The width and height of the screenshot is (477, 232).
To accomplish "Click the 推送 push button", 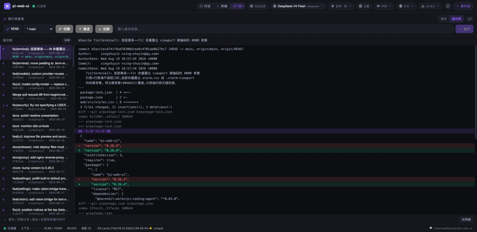I will click(84, 29).
